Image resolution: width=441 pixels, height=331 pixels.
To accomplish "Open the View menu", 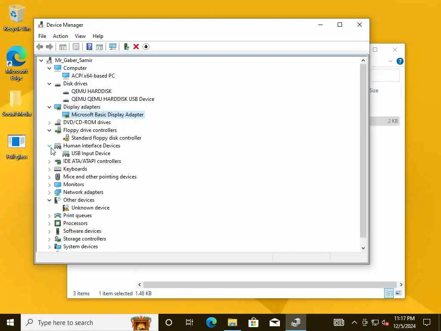I will point(80,36).
